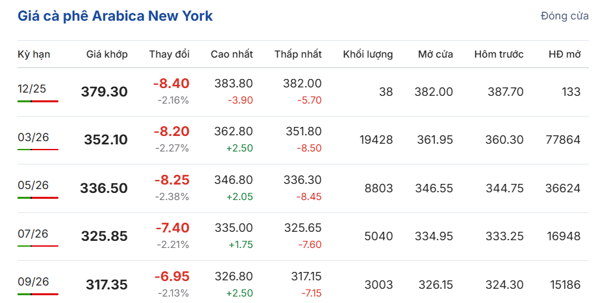Click the 379.30 matched price
598x303 pixels.
click(x=105, y=92)
